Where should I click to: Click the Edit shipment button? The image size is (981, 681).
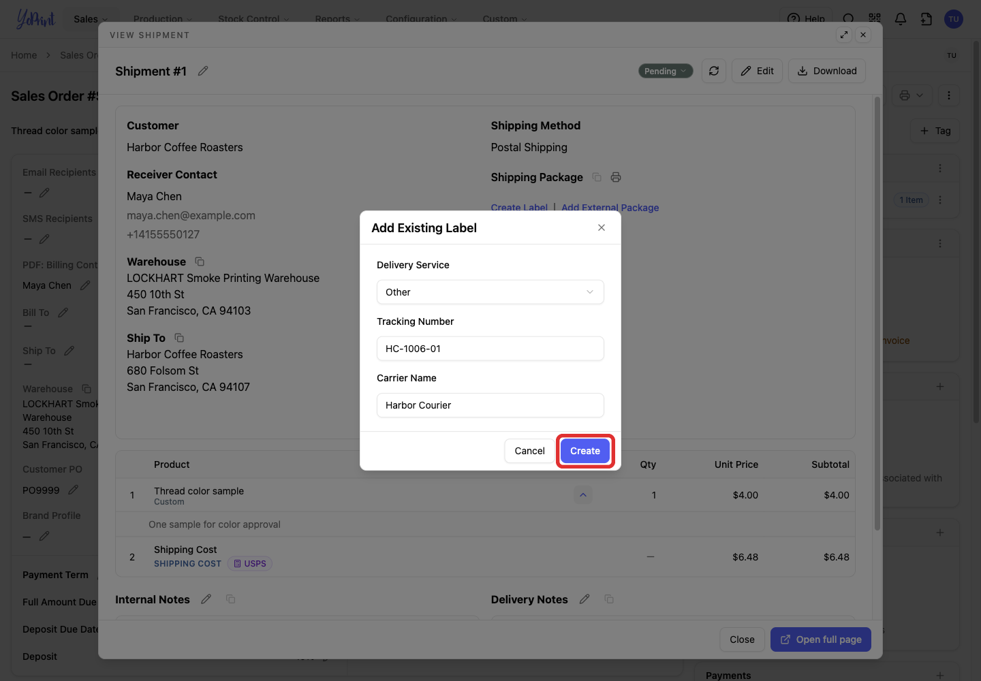758,71
